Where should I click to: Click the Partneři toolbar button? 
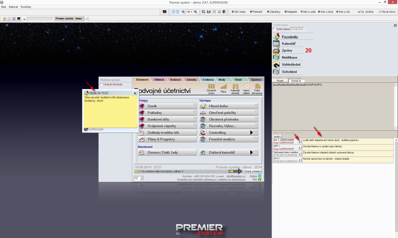(x=256, y=12)
